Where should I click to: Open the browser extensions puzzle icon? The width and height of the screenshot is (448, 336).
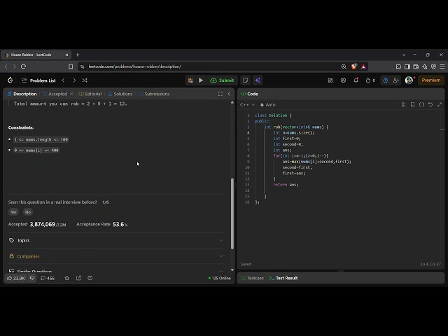click(398, 66)
